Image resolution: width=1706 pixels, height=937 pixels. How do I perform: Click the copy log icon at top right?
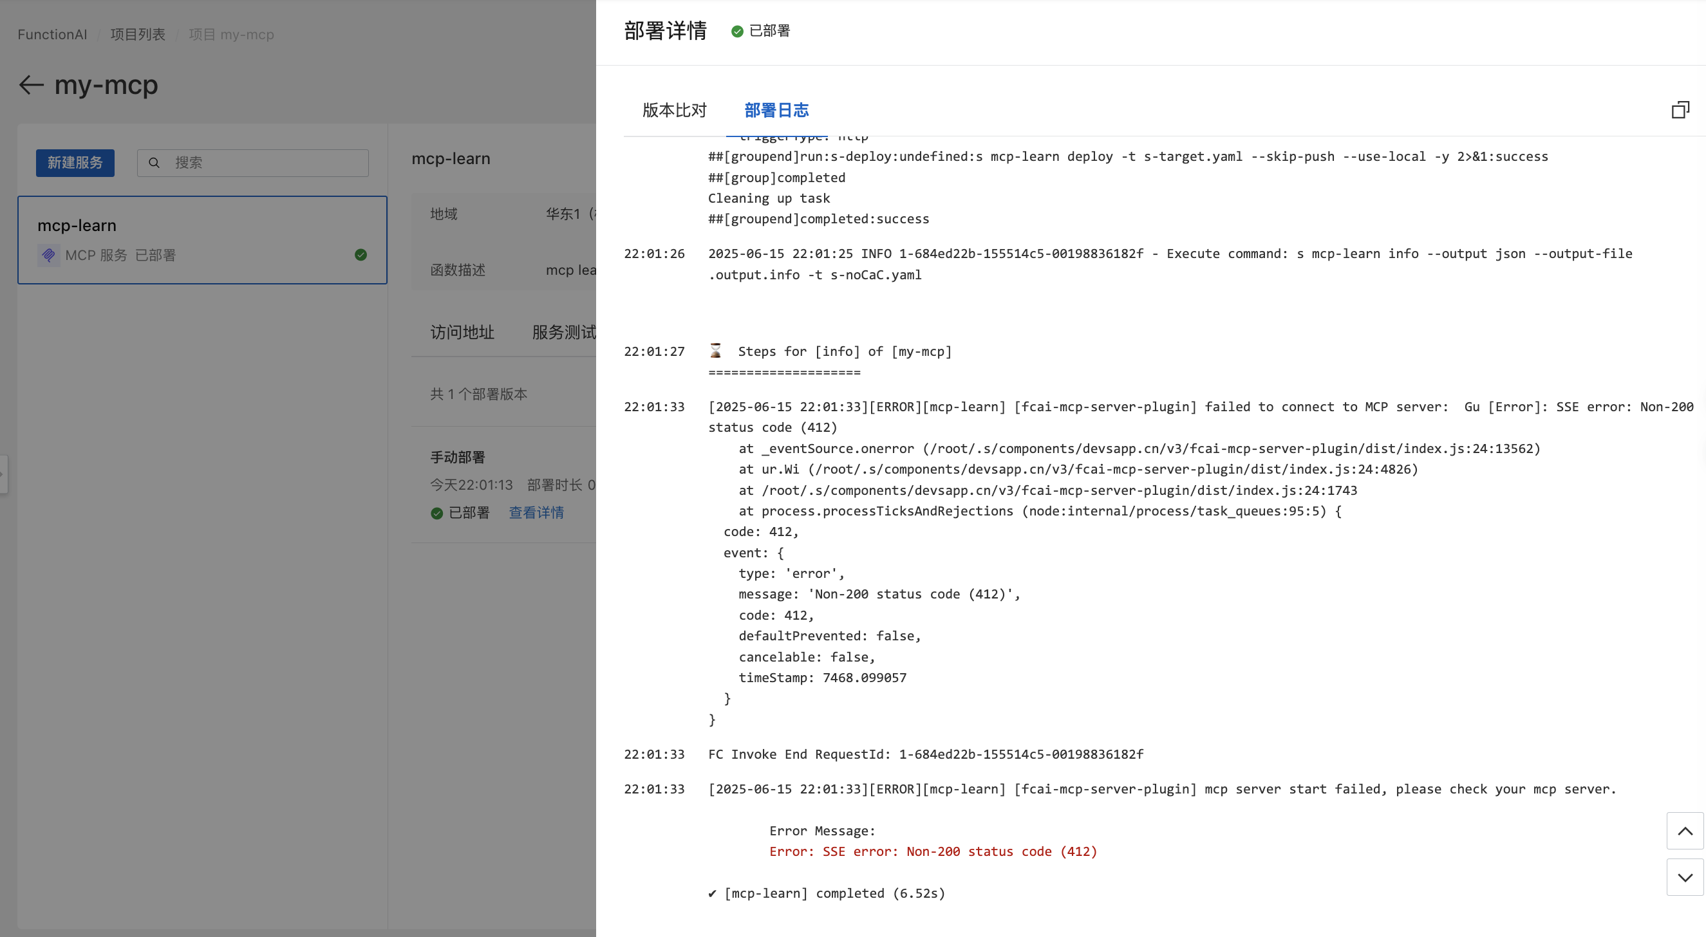[1680, 110]
